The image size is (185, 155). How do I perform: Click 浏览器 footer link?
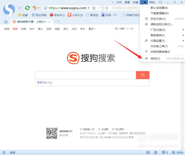[x=103, y=129]
